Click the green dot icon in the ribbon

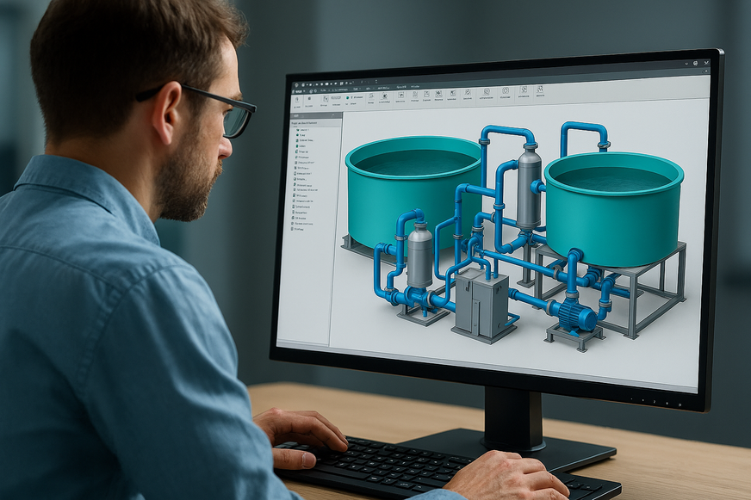pos(348,97)
